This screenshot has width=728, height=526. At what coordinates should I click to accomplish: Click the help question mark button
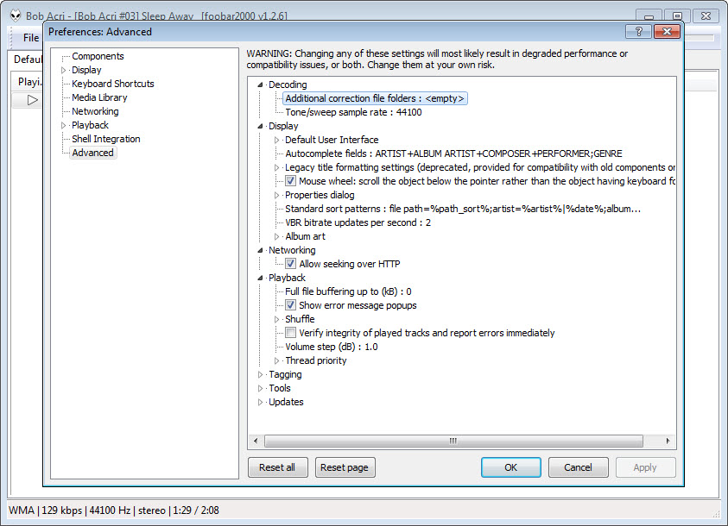point(638,31)
